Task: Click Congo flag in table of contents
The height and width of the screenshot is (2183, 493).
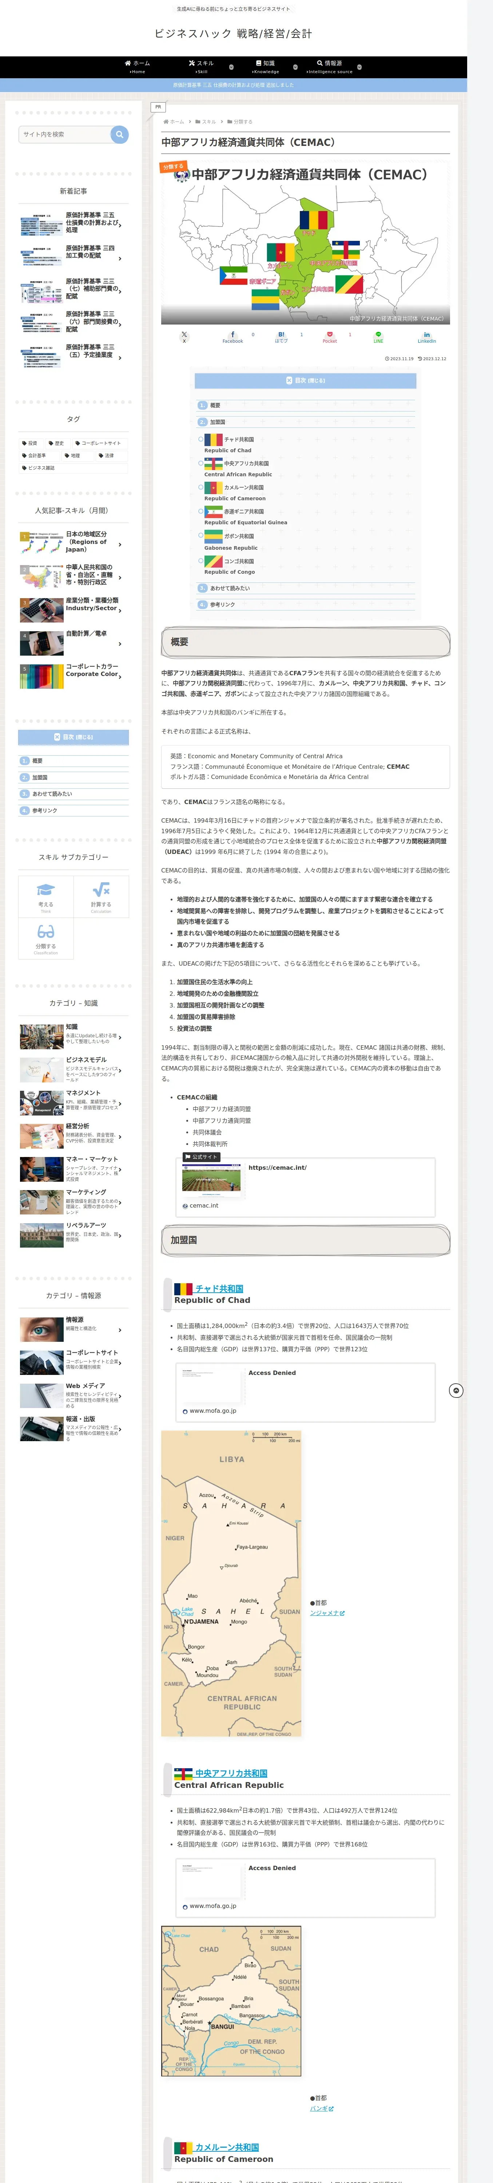Action: coord(214,561)
